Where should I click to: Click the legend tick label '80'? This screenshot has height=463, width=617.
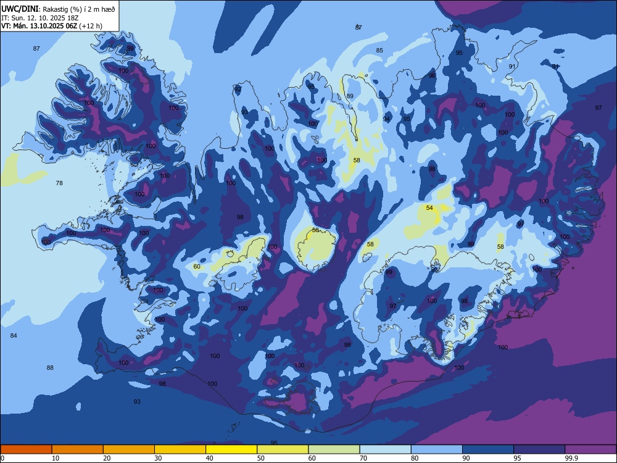tap(415, 458)
